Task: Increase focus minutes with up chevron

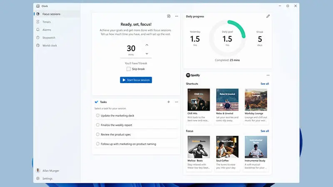Action: pyautogui.click(x=147, y=45)
